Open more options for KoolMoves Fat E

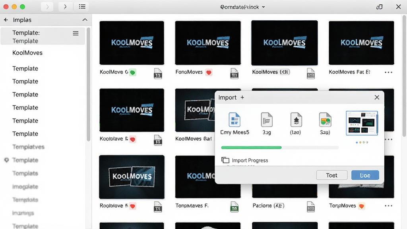tap(388, 72)
